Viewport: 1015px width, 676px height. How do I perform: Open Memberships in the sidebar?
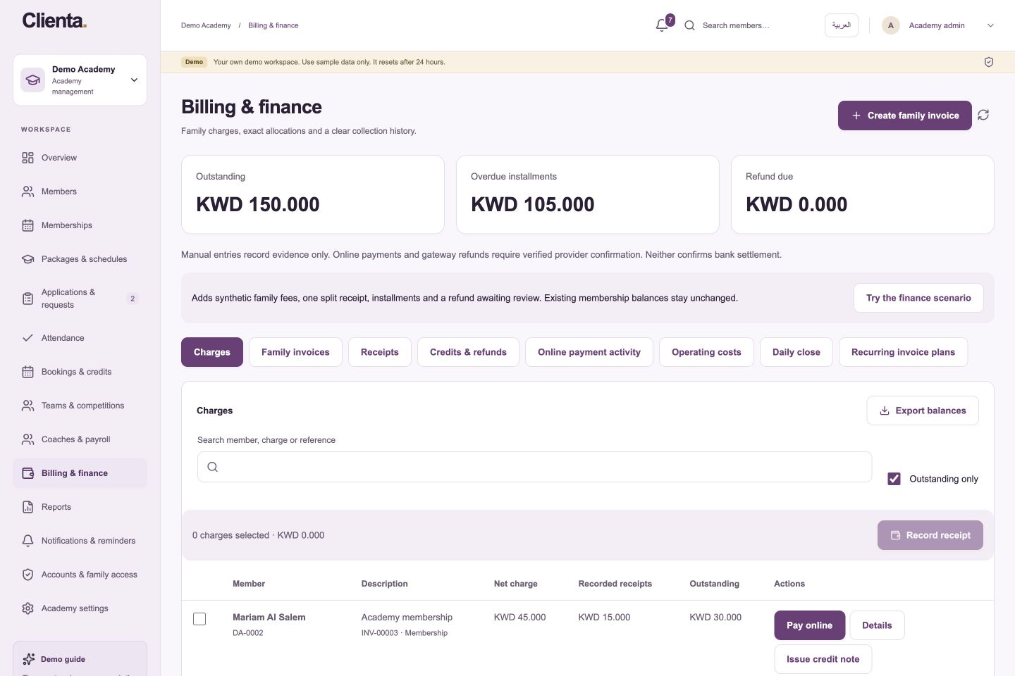(x=80, y=225)
